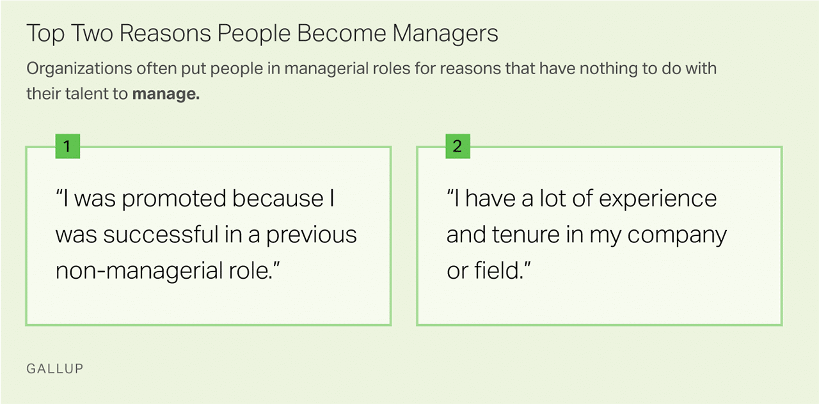This screenshot has width=819, height=404.
Task: Click the line "and tenure in my company"
Action: coord(587,235)
